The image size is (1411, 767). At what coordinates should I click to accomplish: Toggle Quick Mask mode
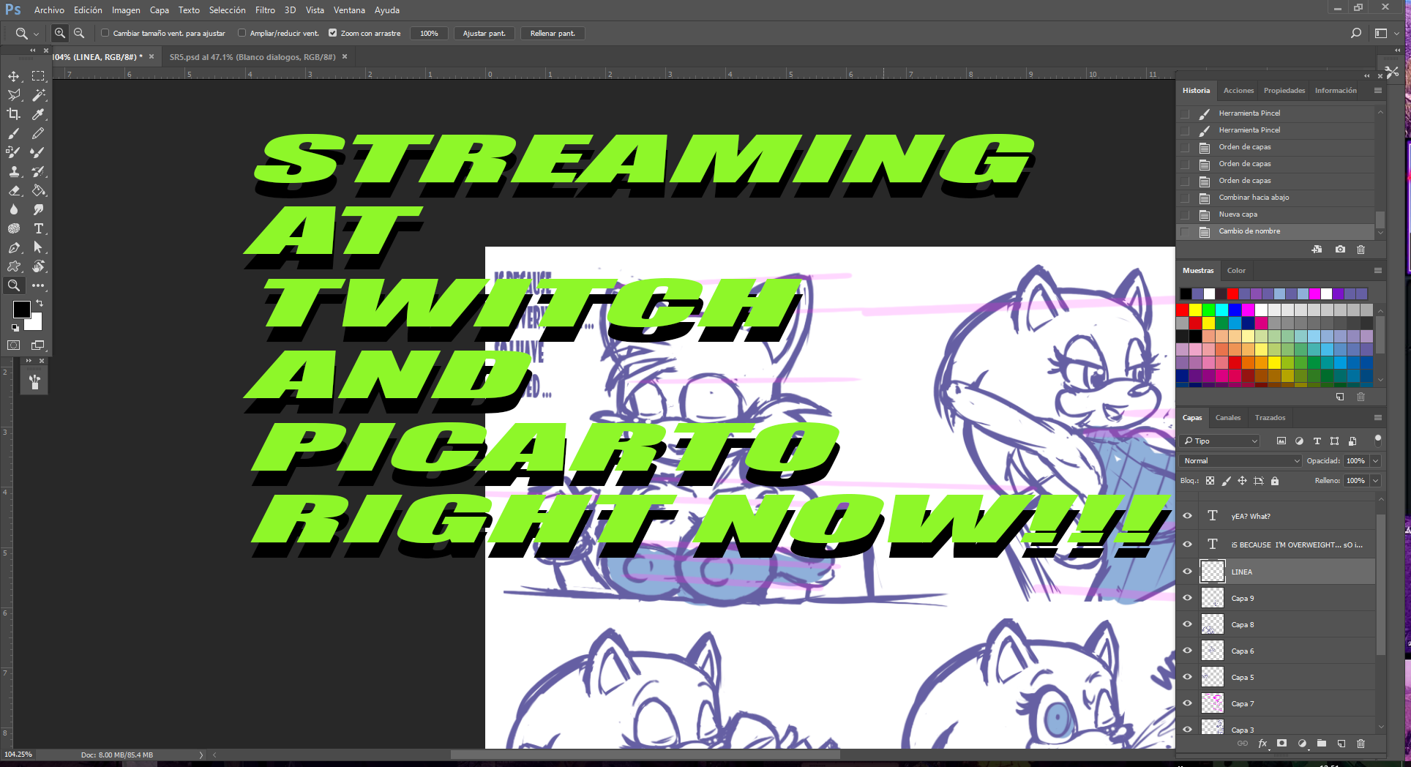(14, 345)
